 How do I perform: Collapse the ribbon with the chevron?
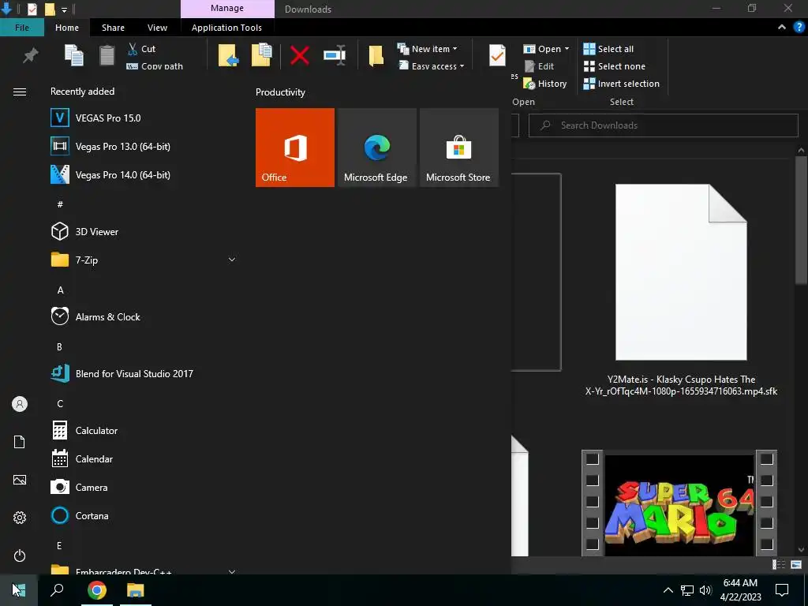click(782, 28)
